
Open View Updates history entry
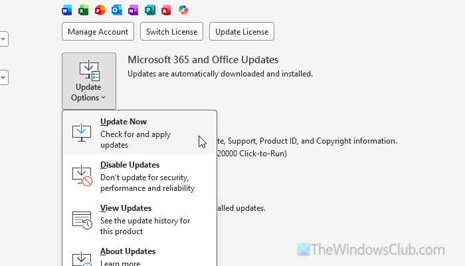pos(139,219)
